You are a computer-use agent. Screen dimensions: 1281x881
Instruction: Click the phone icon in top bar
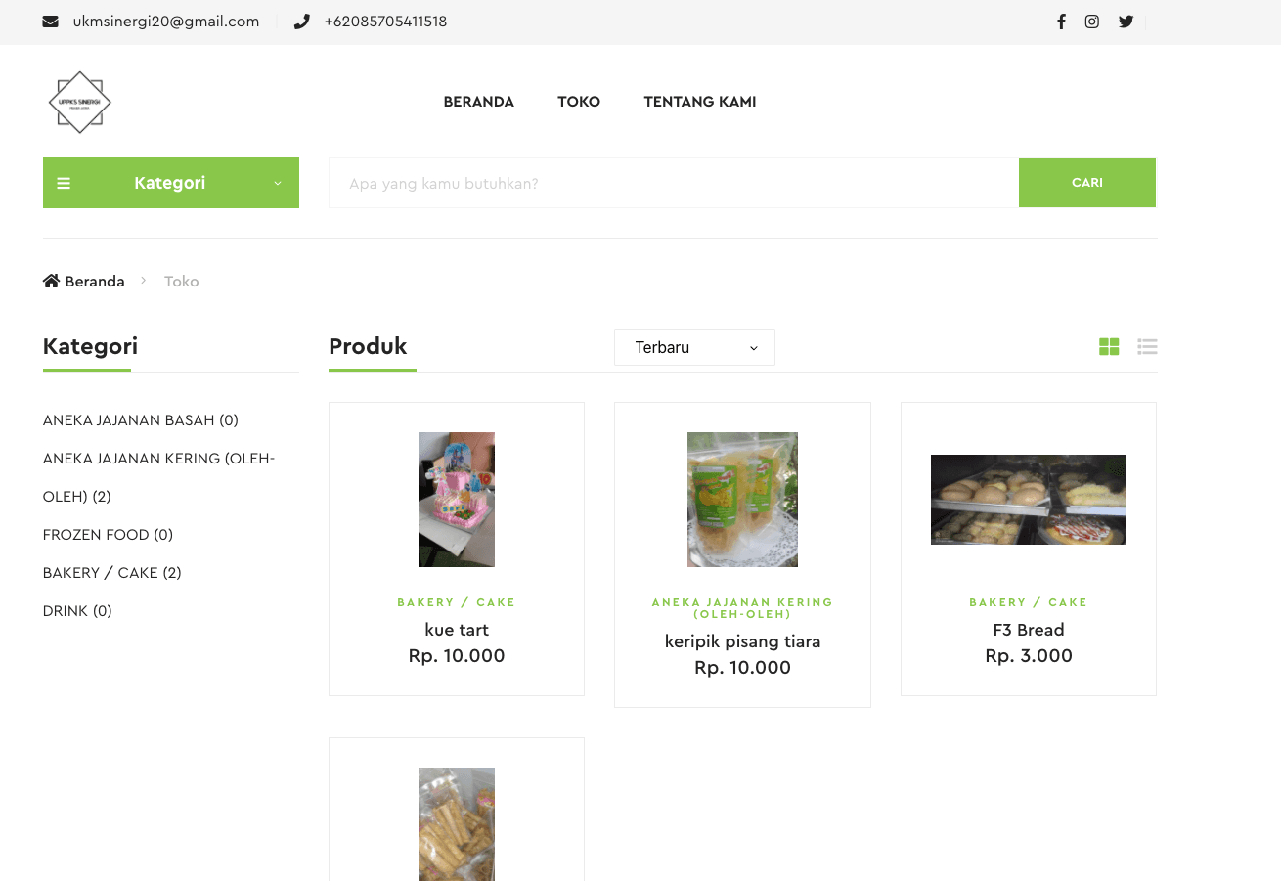(x=302, y=22)
